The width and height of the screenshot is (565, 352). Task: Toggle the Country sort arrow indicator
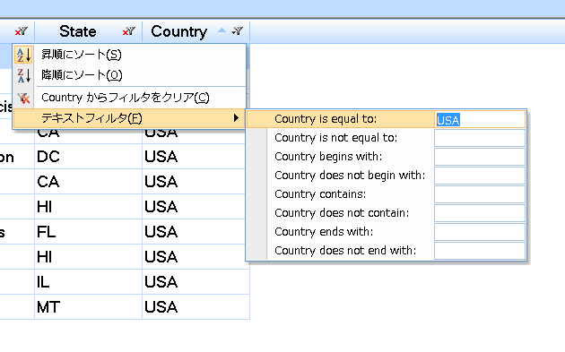[x=222, y=30]
